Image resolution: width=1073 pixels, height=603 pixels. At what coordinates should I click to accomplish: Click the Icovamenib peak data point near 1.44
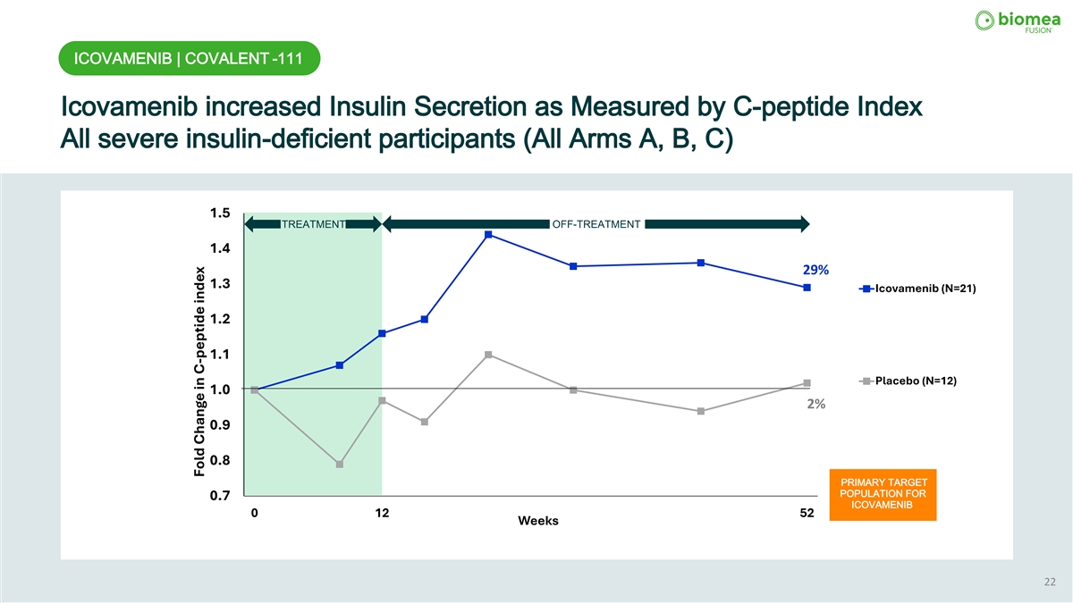pyautogui.click(x=488, y=235)
